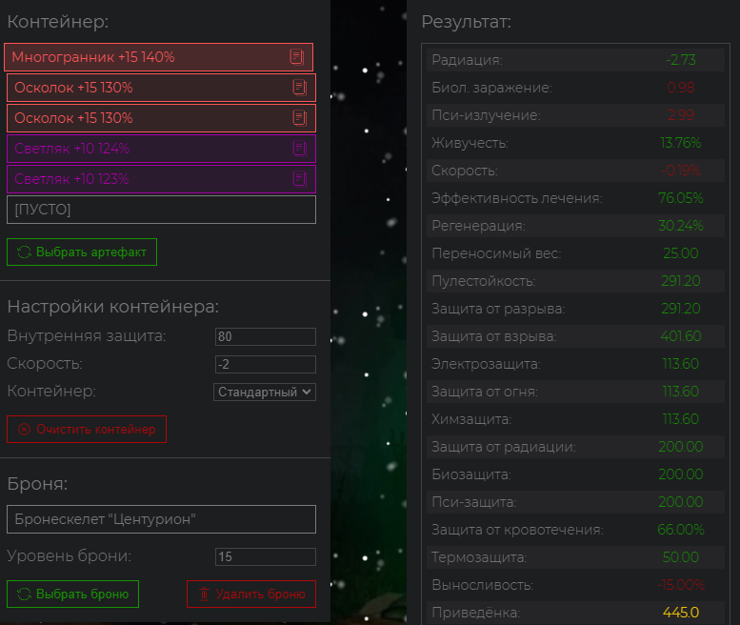Click copy icon on Светляк +10 124%
This screenshot has width=740, height=625.
[x=300, y=149]
